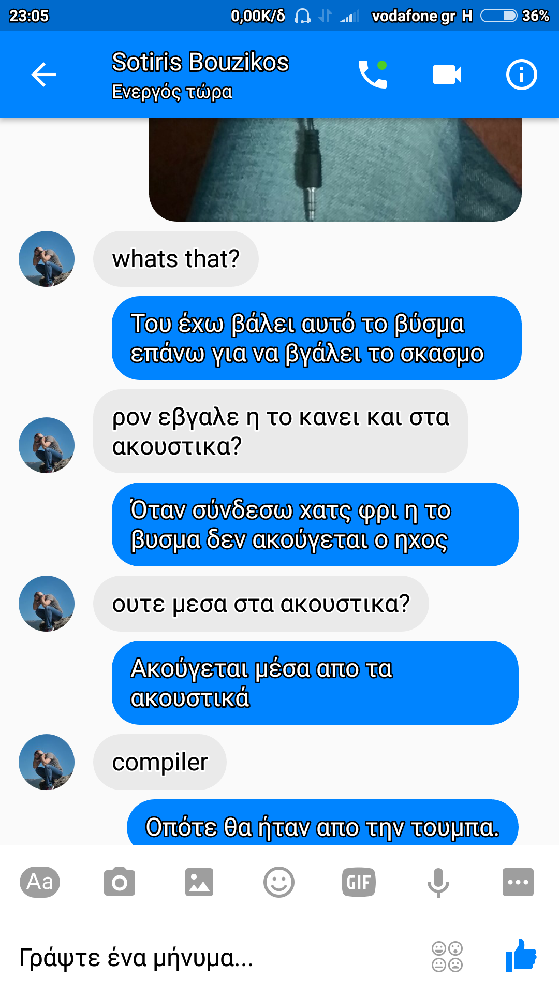Open Sotiris Bouzikos contact name in header
Image resolution: width=559 pixels, height=994 pixels.
pos(200,62)
